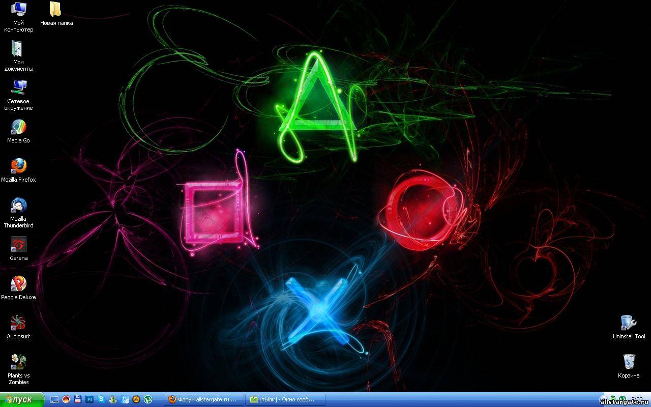
Task: Launch the Garena shortcut
Action: tap(18, 245)
